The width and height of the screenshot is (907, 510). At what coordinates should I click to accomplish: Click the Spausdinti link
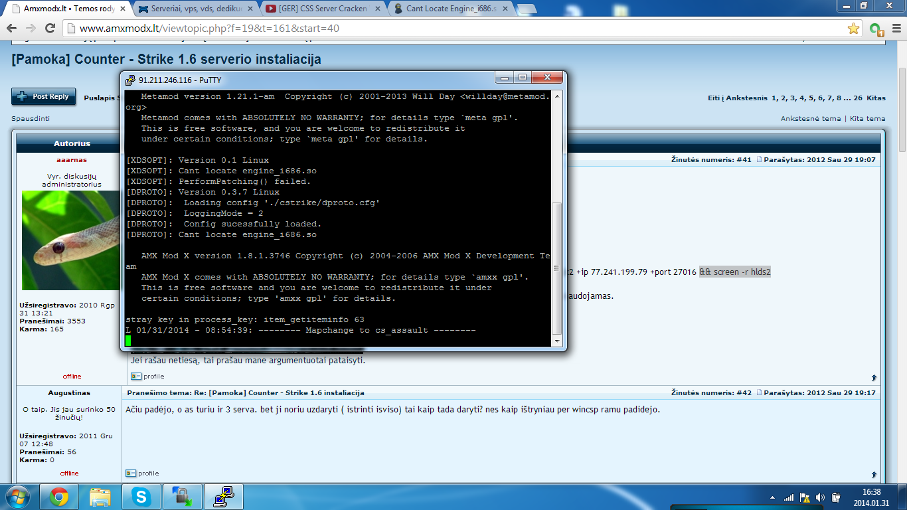(31, 118)
